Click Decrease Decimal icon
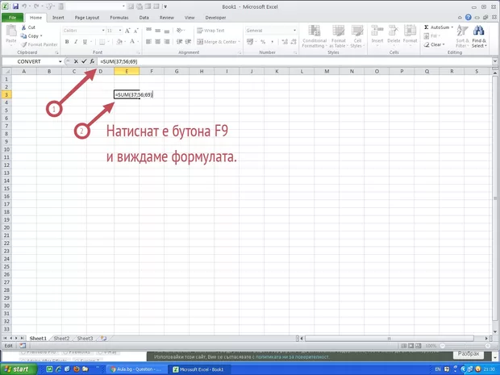 293,42
